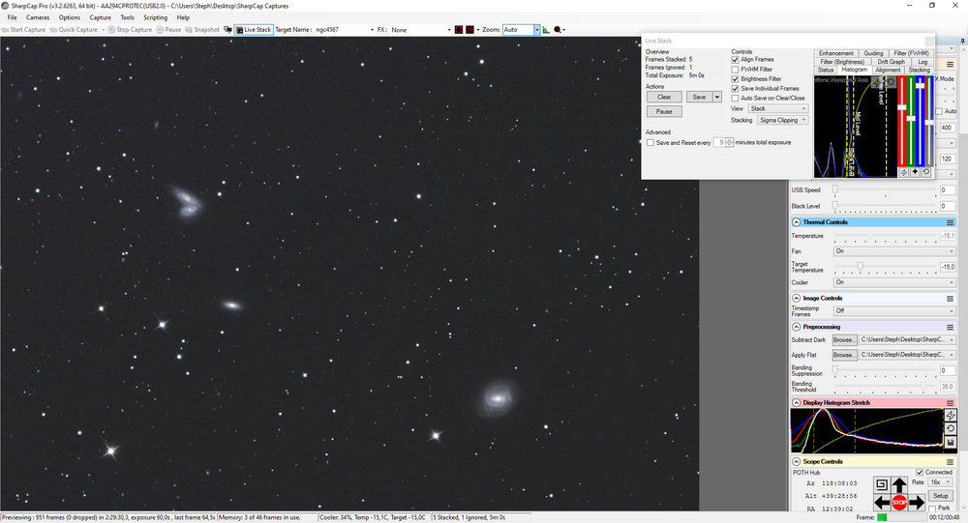Switch to the Guiding tab

(873, 53)
